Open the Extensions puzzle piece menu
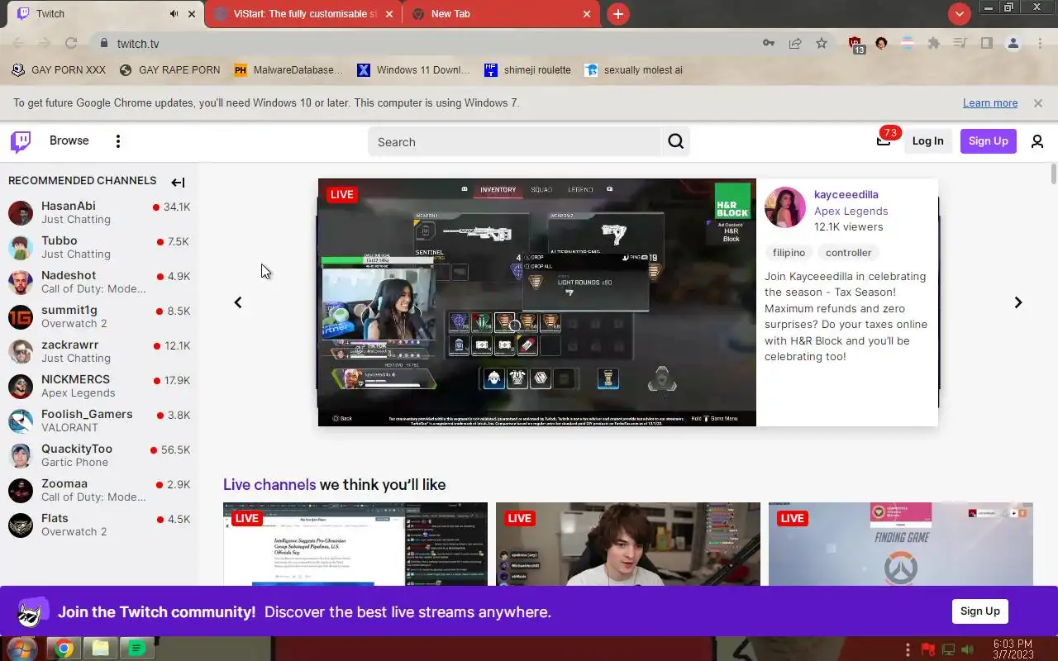The height and width of the screenshot is (661, 1058). pyautogui.click(x=934, y=44)
